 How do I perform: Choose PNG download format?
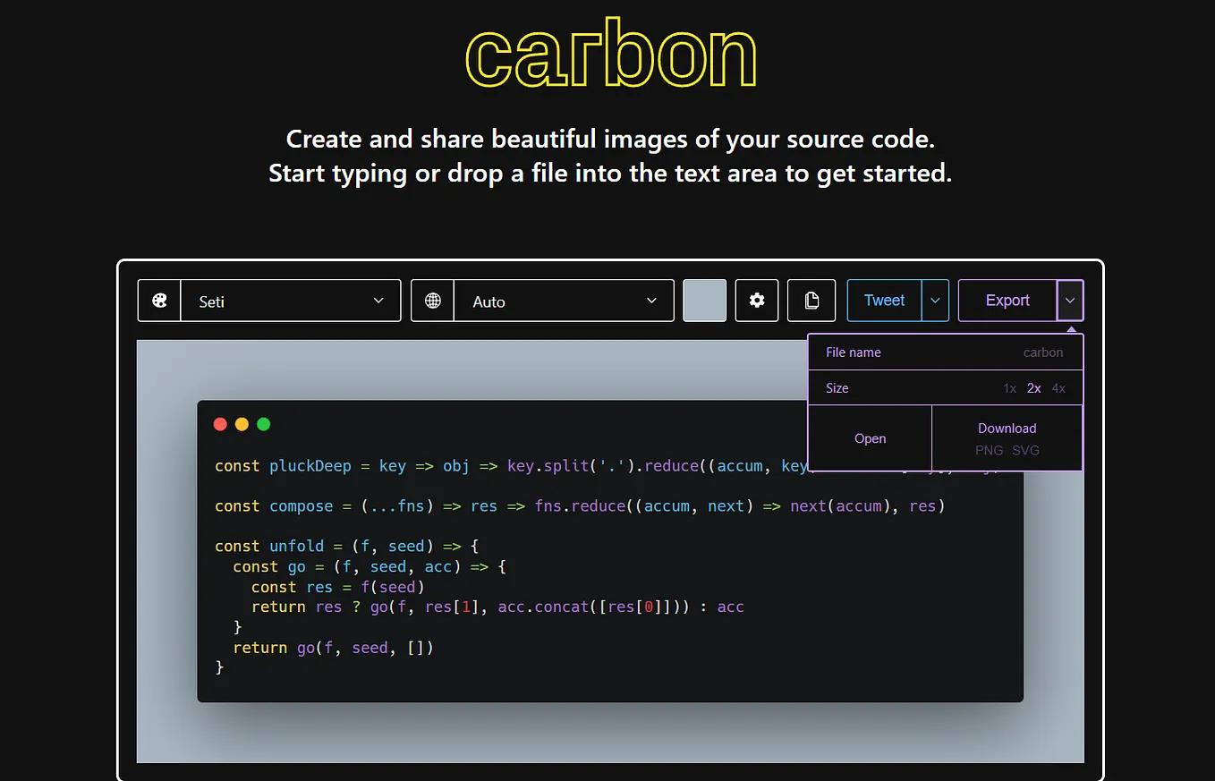click(989, 451)
